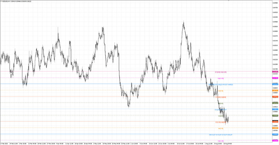Click the 16 Jun 12:00 time label
This screenshot has height=145, width=279.
(x=153, y=143)
